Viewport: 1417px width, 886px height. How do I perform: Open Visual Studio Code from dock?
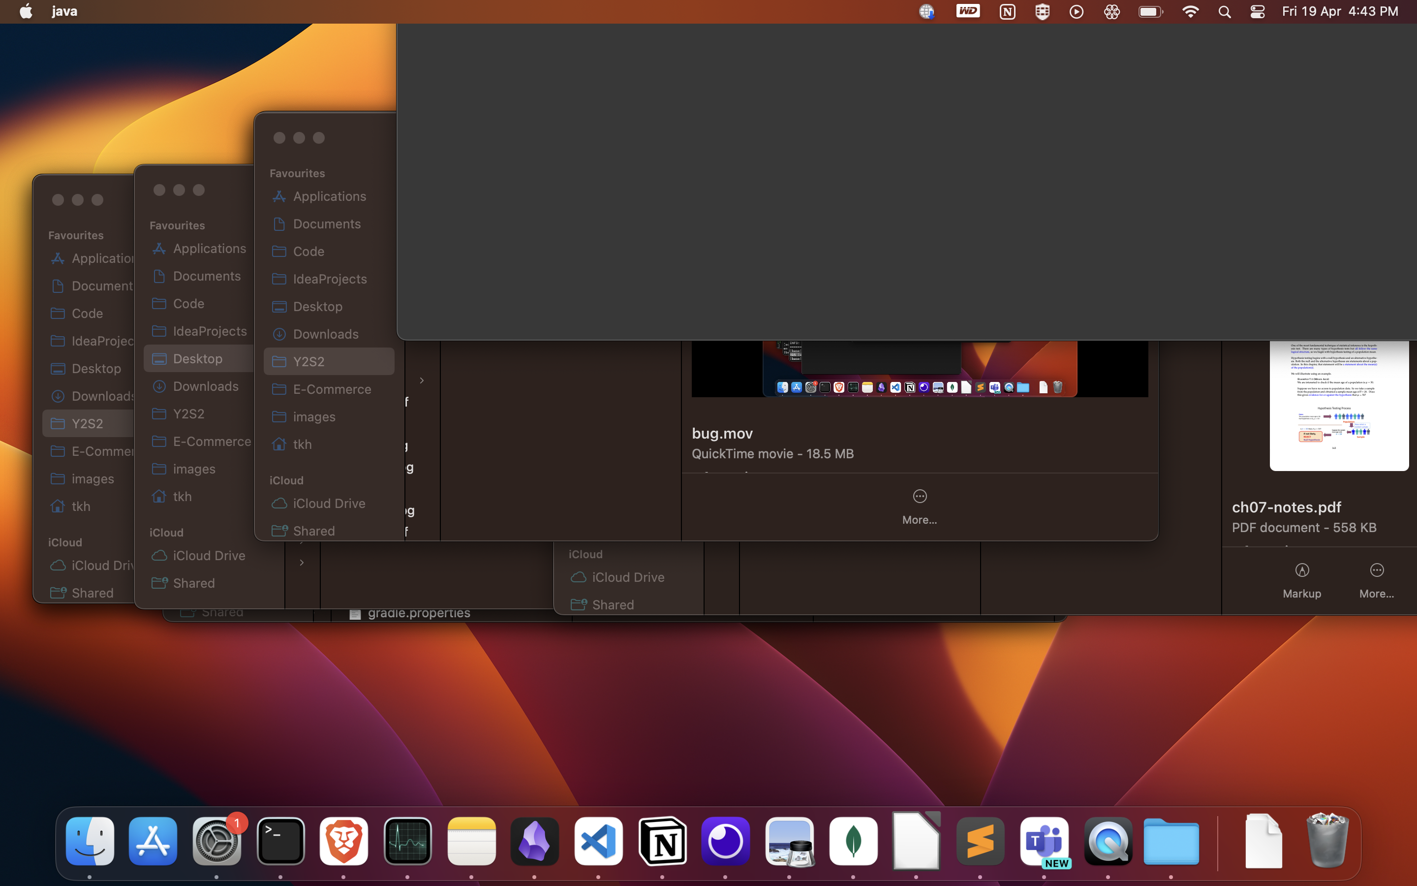coord(598,842)
